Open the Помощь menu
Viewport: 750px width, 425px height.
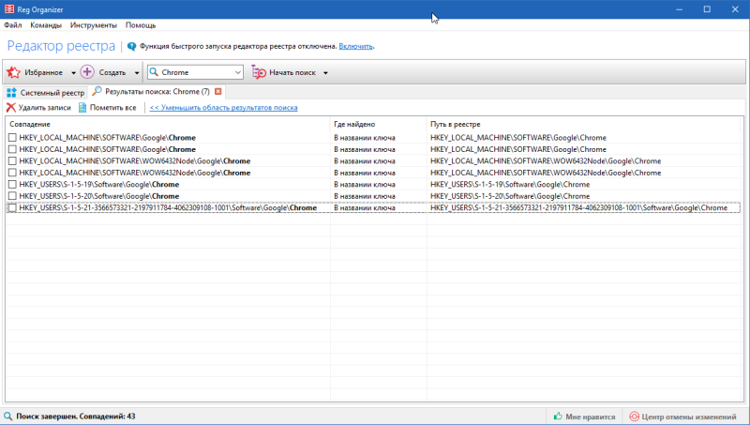pyautogui.click(x=141, y=25)
